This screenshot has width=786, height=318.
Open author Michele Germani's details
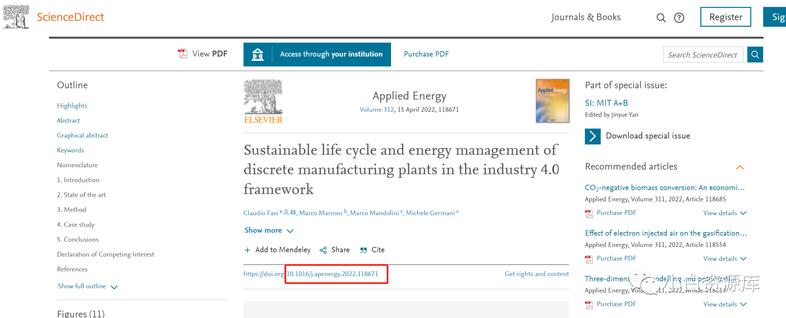tap(430, 213)
